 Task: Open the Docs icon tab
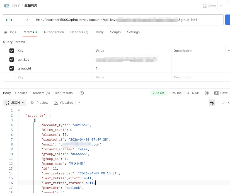click(x=6, y=32)
